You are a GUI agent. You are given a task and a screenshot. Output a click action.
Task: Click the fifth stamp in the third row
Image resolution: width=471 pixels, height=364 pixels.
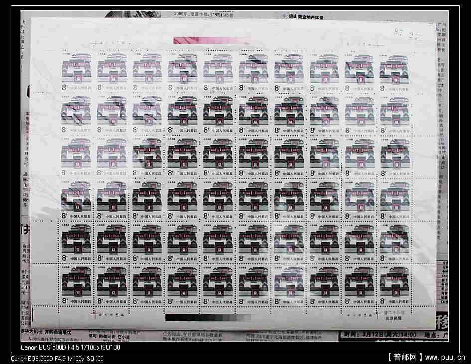(218, 156)
